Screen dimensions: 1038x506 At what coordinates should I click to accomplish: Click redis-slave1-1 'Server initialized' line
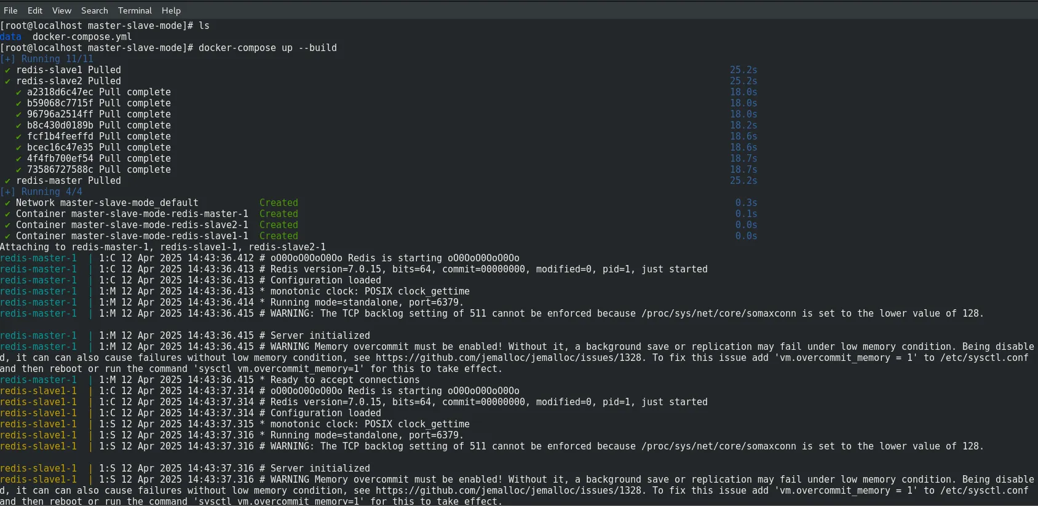tap(185, 468)
